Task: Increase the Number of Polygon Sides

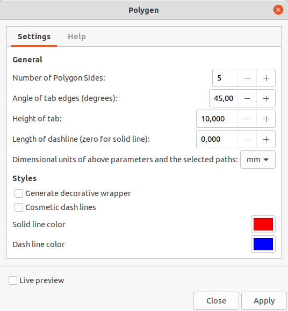Action: (x=266, y=78)
